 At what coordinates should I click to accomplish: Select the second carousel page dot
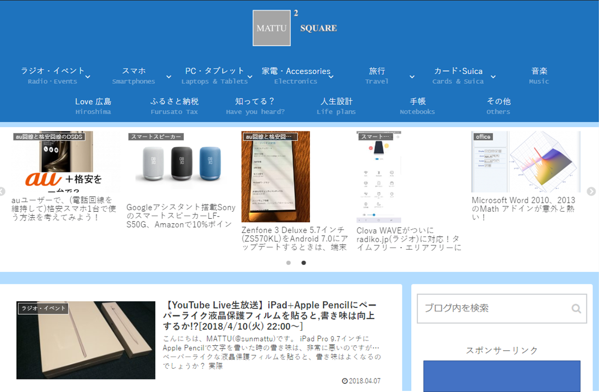tap(303, 263)
